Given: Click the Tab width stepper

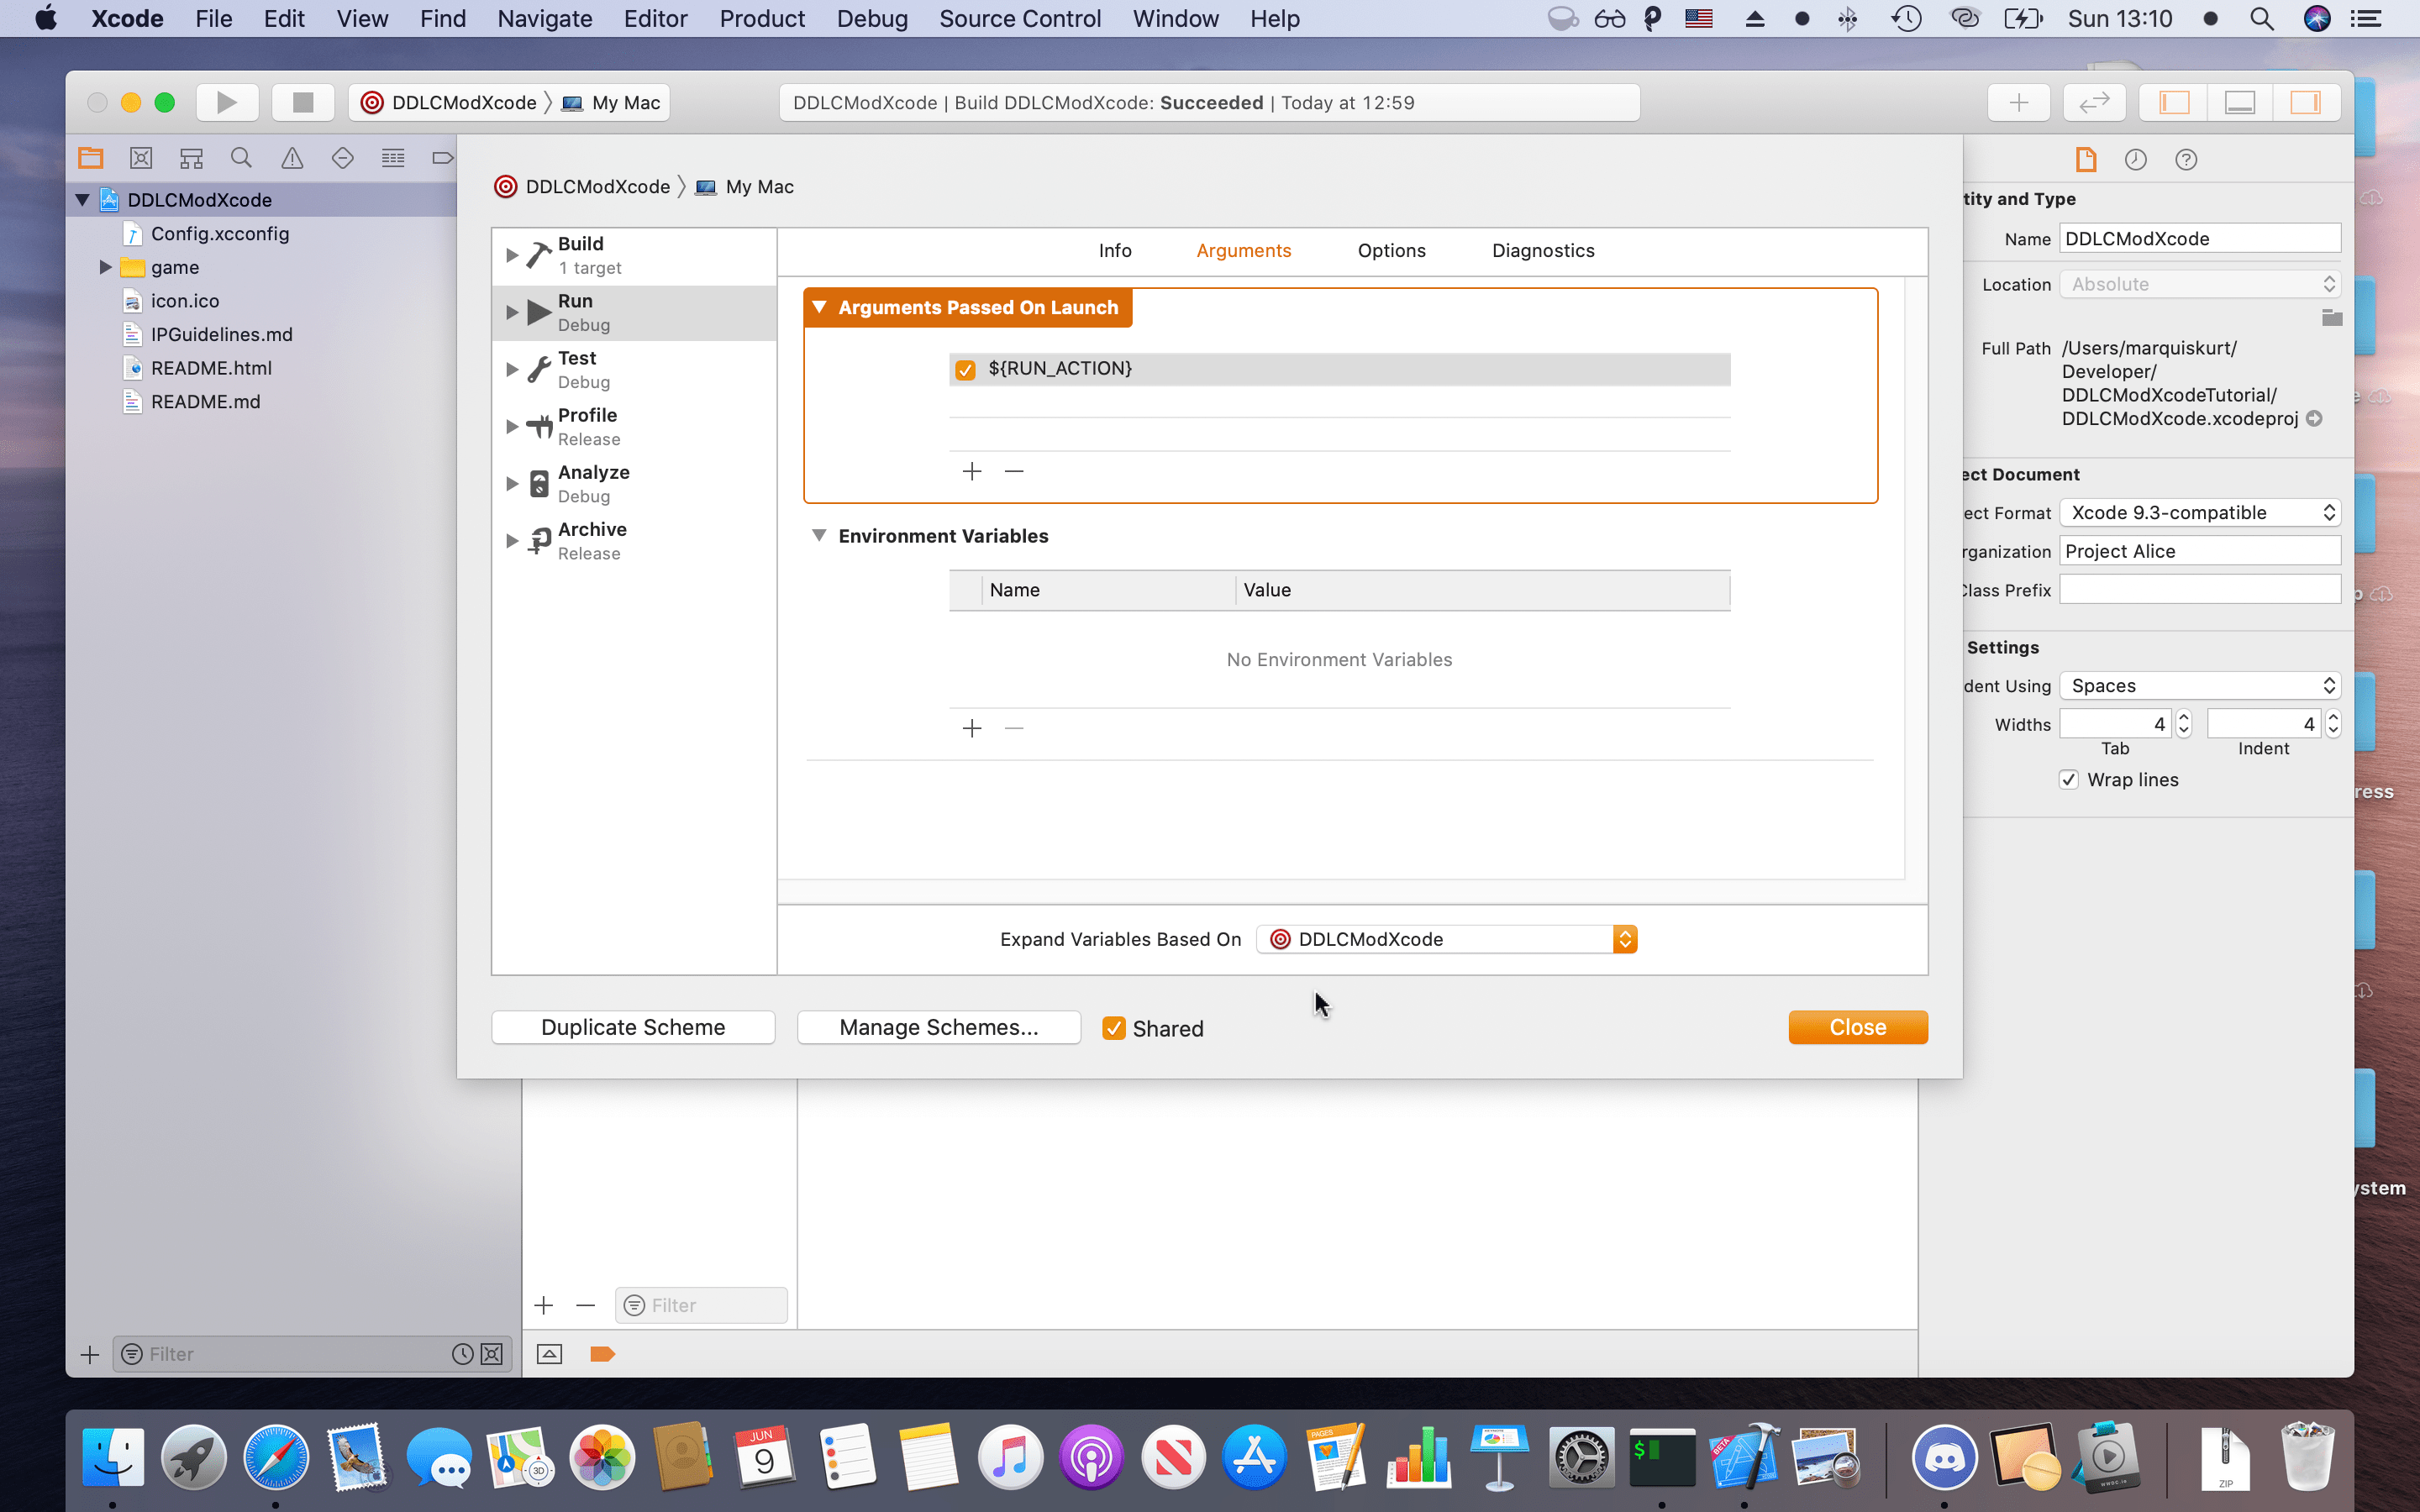Looking at the screenshot, I should 2184,723.
